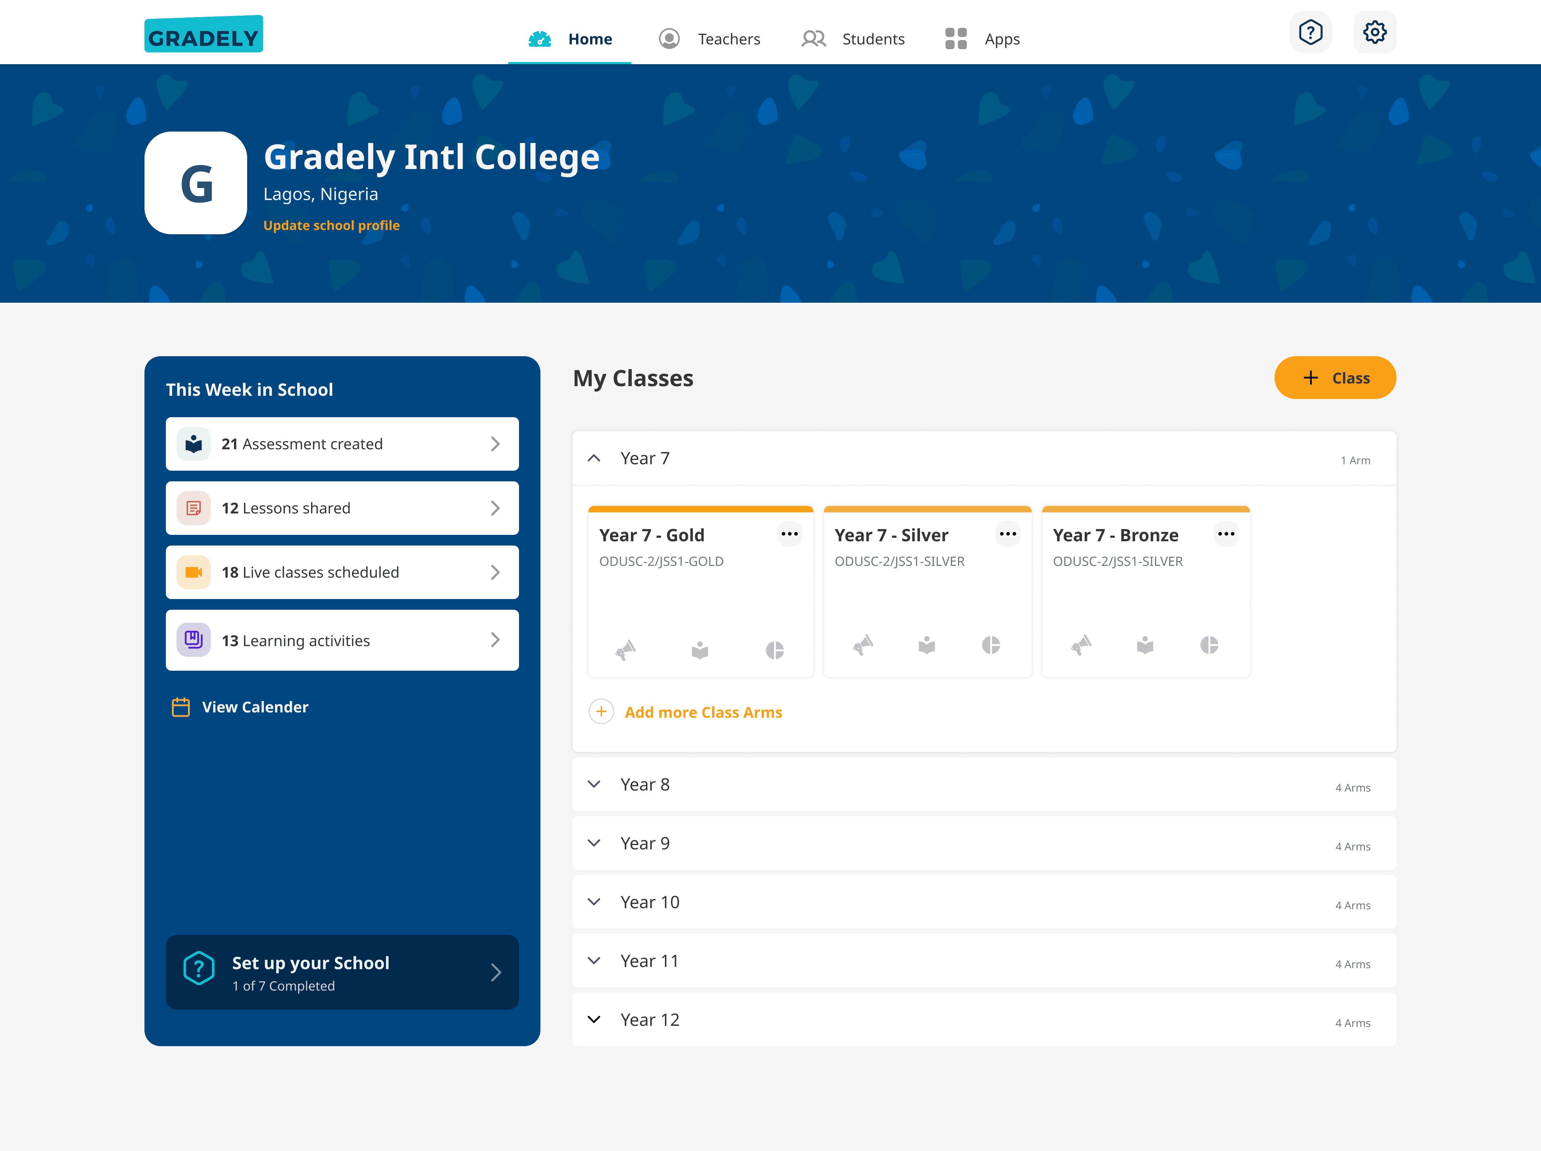This screenshot has height=1151, width=1541.
Task: Click the GRADELY logo
Action: [x=203, y=34]
